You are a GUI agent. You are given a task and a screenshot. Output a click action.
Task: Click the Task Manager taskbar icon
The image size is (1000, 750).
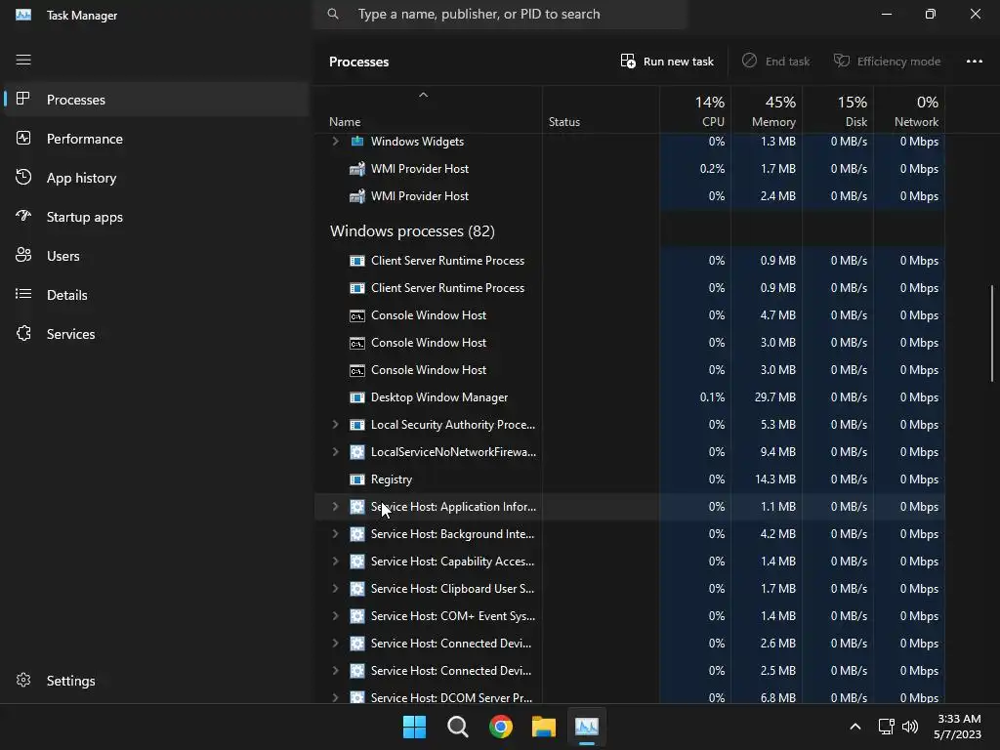pyautogui.click(x=587, y=727)
